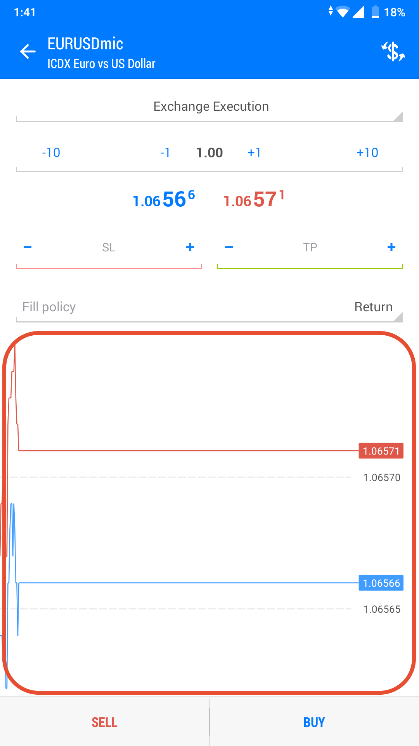Image resolution: width=419 pixels, height=746 pixels.
Task: Increase volume by +10
Action: [367, 153]
